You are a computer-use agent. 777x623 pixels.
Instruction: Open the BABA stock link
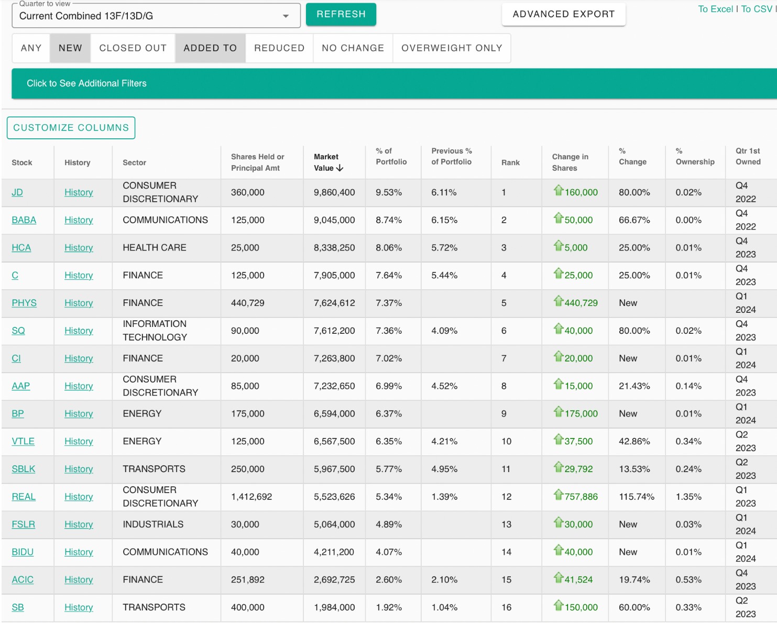(x=24, y=220)
